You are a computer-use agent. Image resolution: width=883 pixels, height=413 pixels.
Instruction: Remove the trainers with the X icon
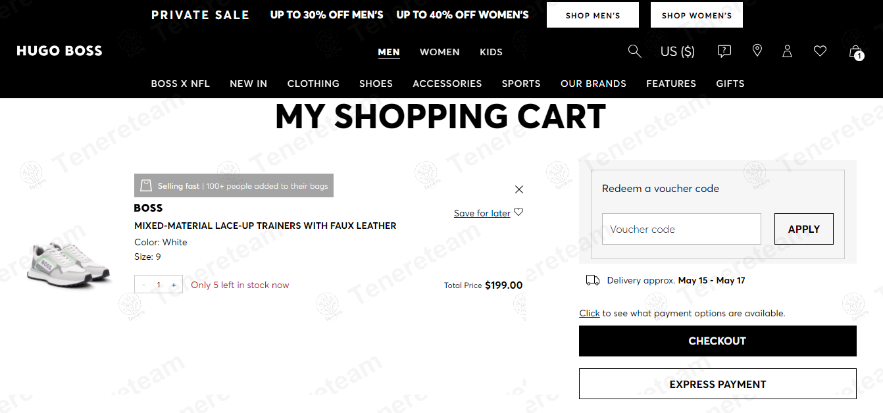[519, 189]
